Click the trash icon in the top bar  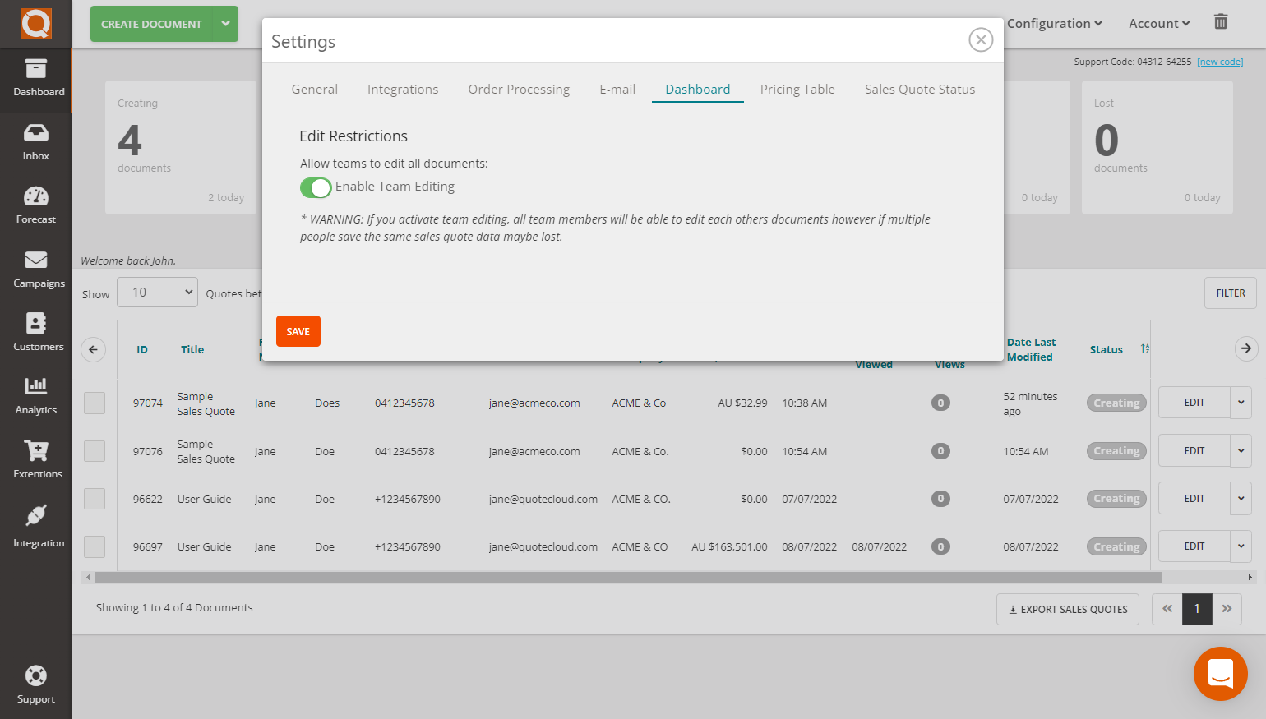tap(1221, 22)
